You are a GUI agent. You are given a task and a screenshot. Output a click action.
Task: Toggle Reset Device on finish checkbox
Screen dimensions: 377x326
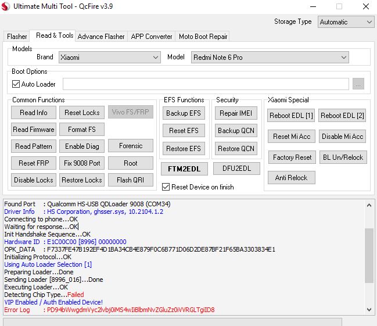[x=166, y=187]
